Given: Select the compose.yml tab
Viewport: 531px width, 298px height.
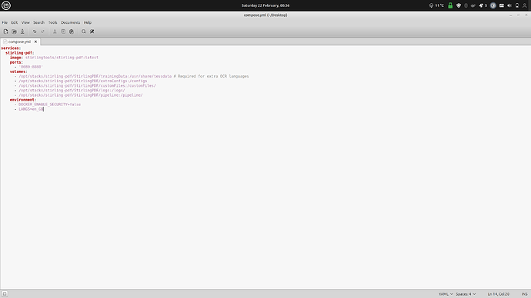Looking at the screenshot, I should click(x=19, y=41).
